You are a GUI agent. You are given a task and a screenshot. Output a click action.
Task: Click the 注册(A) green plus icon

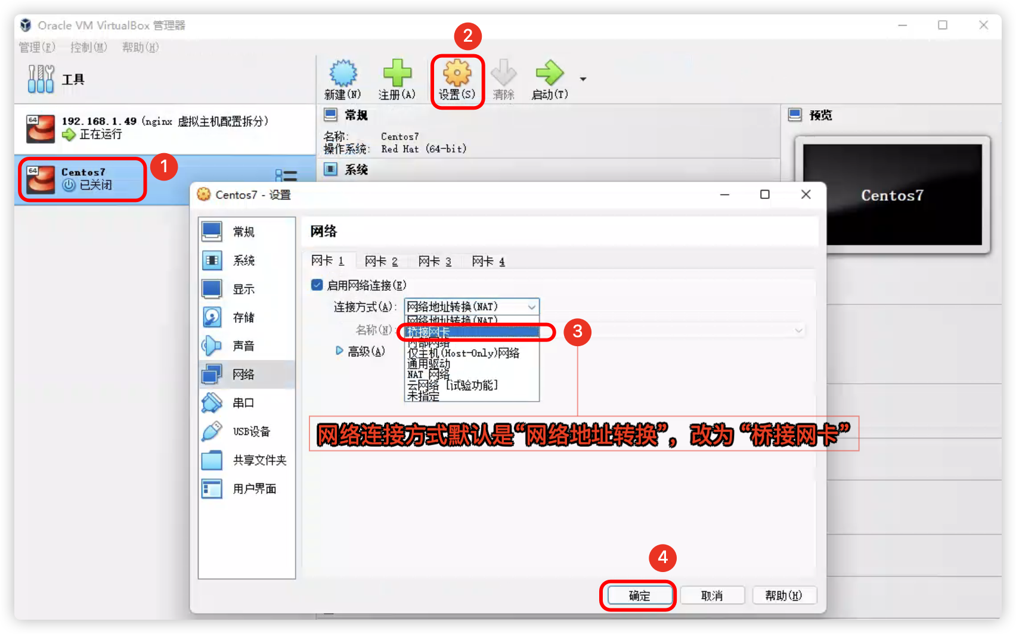(x=397, y=73)
